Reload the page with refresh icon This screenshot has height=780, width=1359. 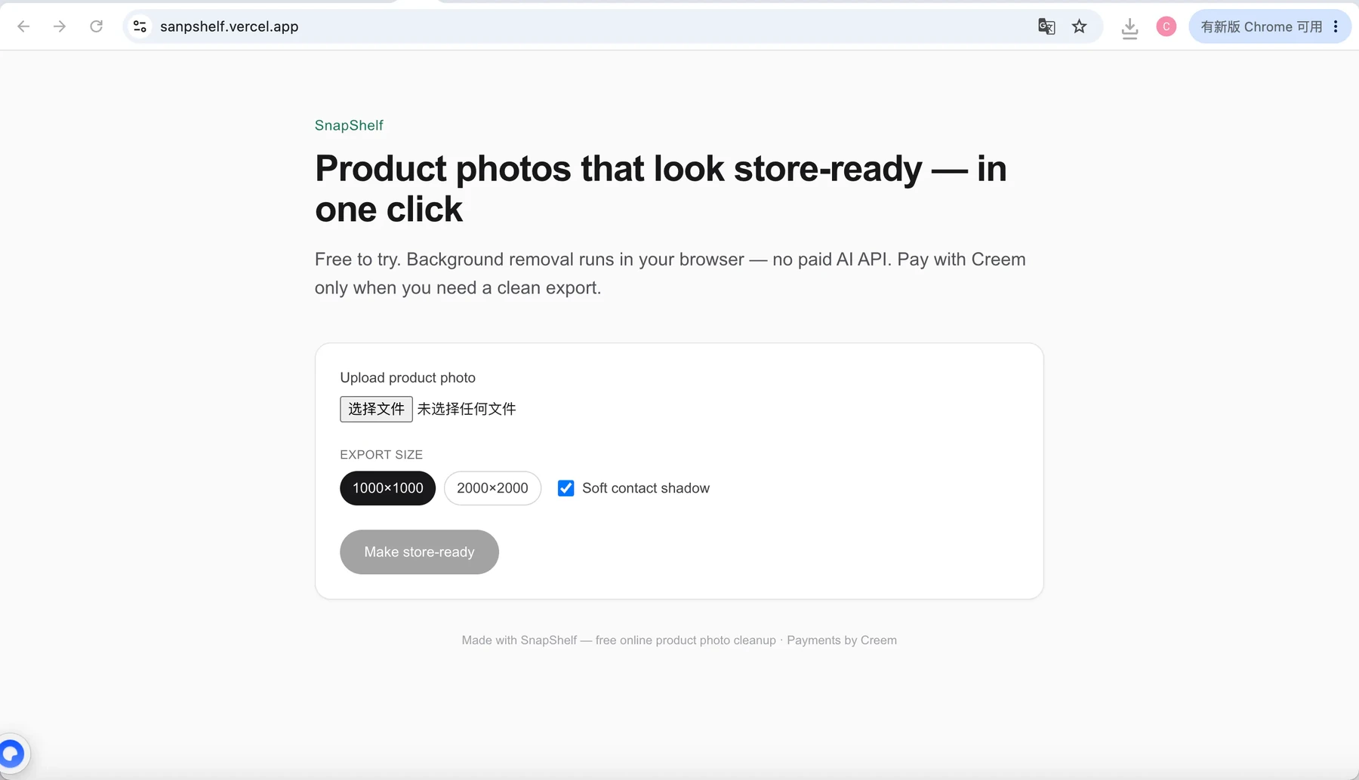[x=97, y=26]
